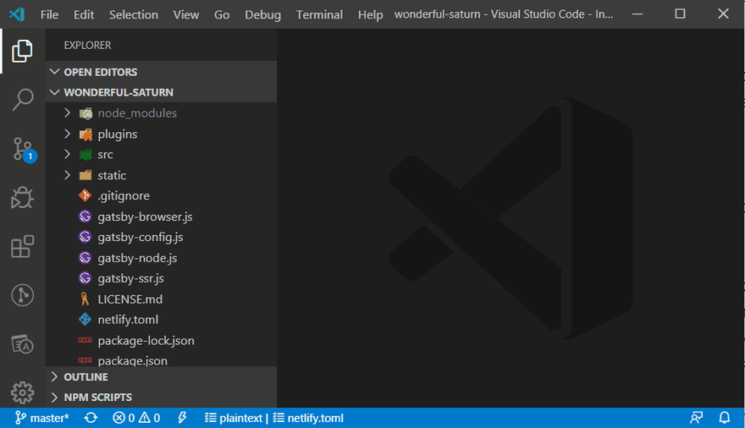Open the .gitignore file
745x428 pixels.
(124, 196)
